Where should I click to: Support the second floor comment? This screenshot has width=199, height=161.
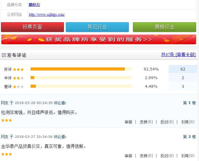(x=146, y=156)
